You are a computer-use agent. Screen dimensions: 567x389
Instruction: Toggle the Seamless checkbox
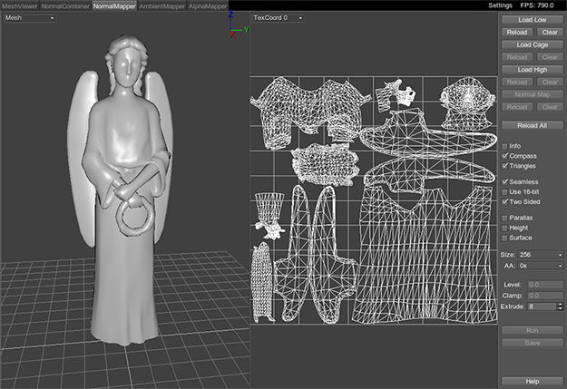coord(505,182)
